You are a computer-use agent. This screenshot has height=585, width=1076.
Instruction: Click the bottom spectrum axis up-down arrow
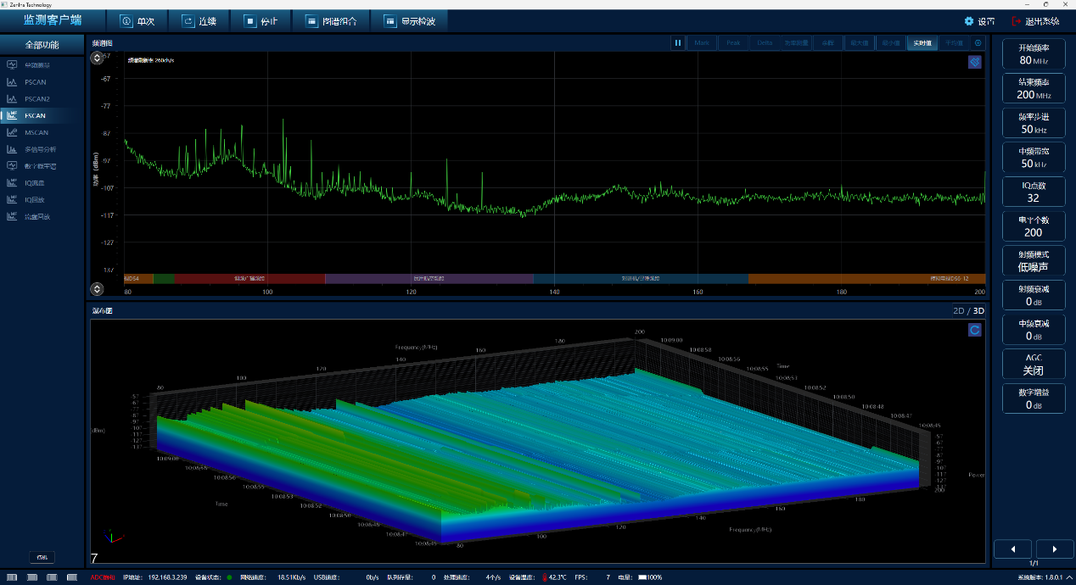pos(97,289)
